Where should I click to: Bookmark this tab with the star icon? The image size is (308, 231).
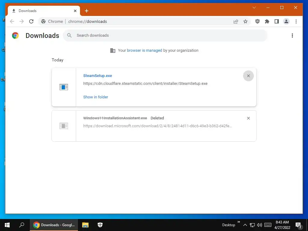click(245, 21)
